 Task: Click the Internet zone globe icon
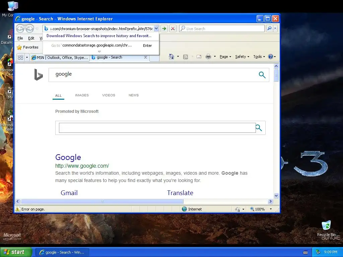click(x=185, y=209)
